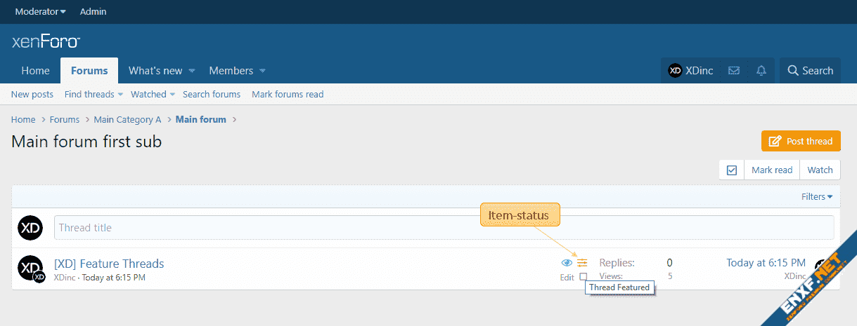Viewport: 857px width, 326px height.
Task: Open the conversations inbox envelope icon
Action: coord(733,70)
